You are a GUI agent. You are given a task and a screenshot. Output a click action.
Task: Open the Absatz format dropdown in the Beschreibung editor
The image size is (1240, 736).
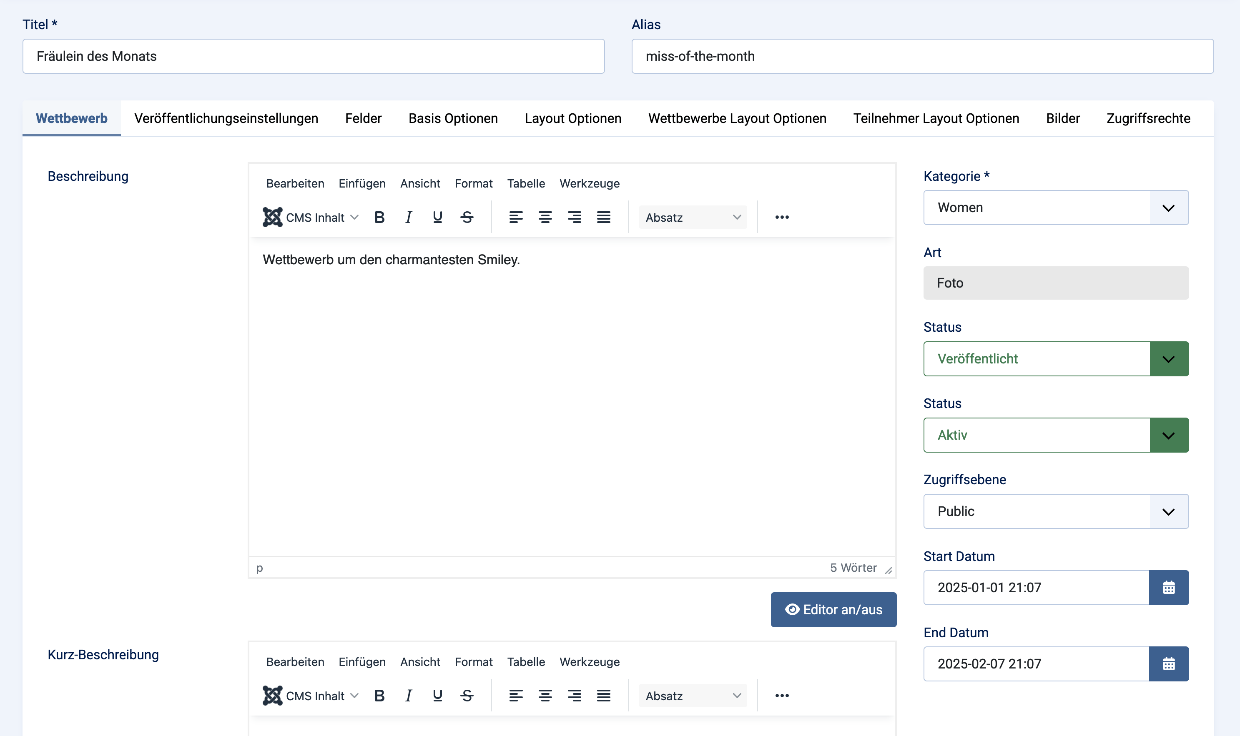pos(692,217)
